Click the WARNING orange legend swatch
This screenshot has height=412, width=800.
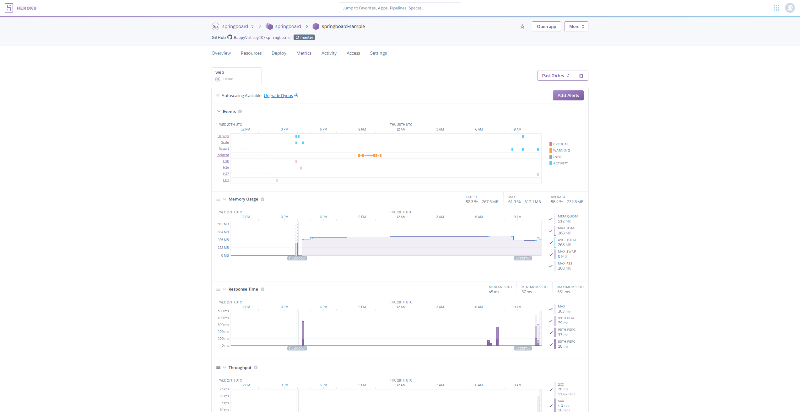point(550,150)
